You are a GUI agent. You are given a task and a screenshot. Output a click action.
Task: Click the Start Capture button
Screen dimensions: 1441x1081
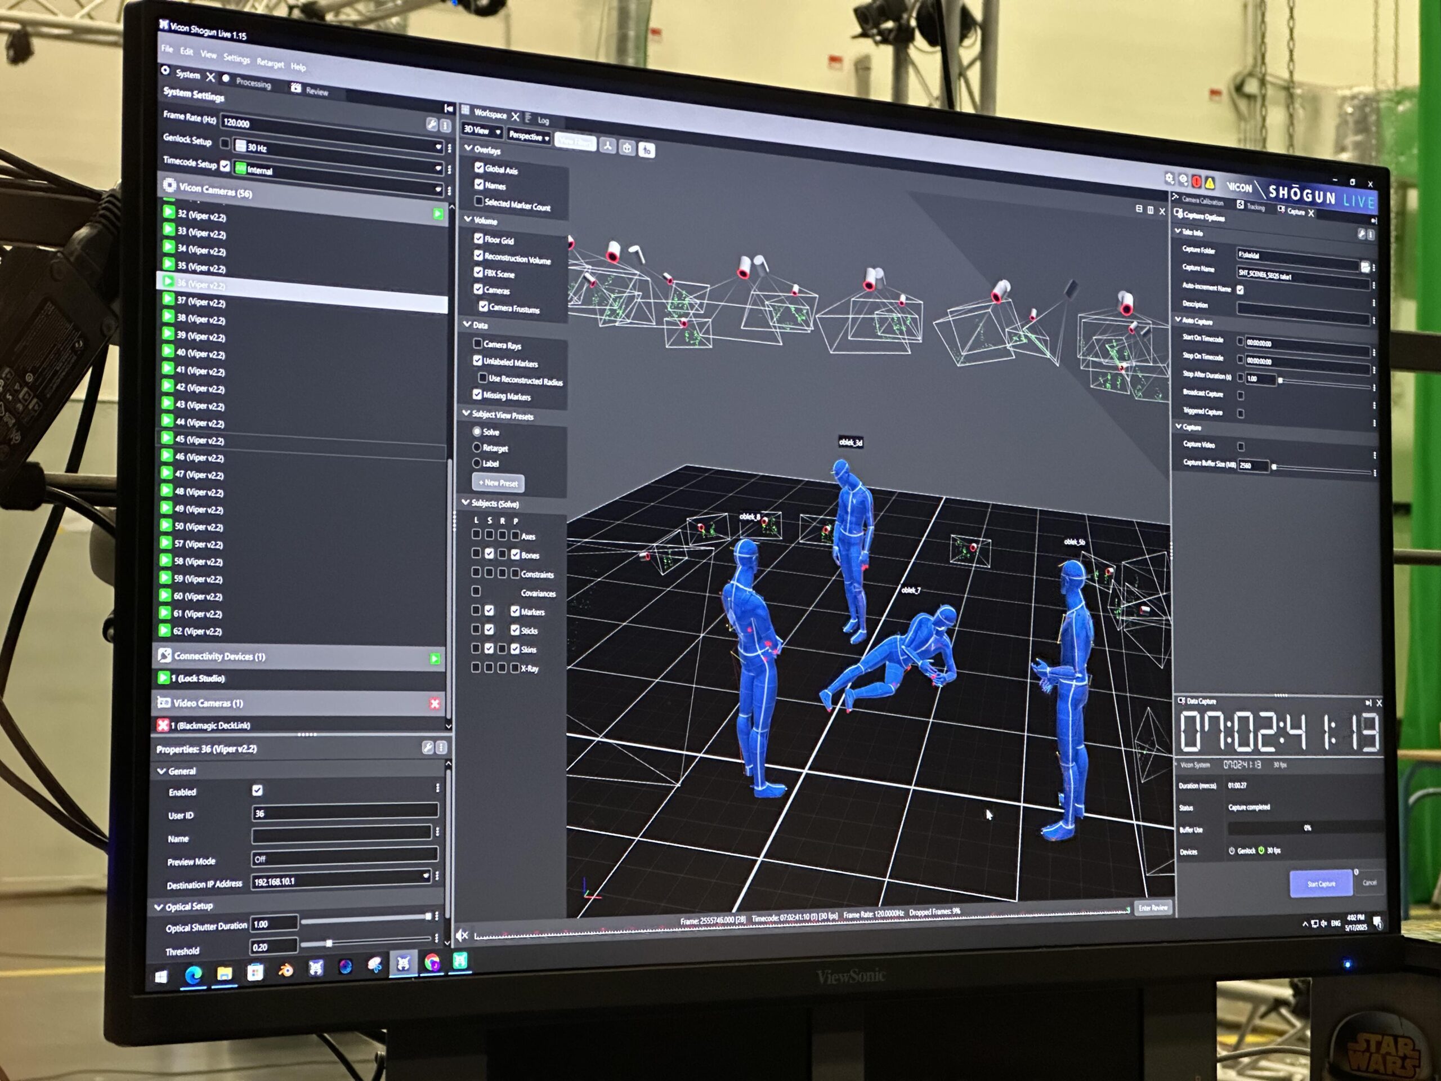[1321, 883]
